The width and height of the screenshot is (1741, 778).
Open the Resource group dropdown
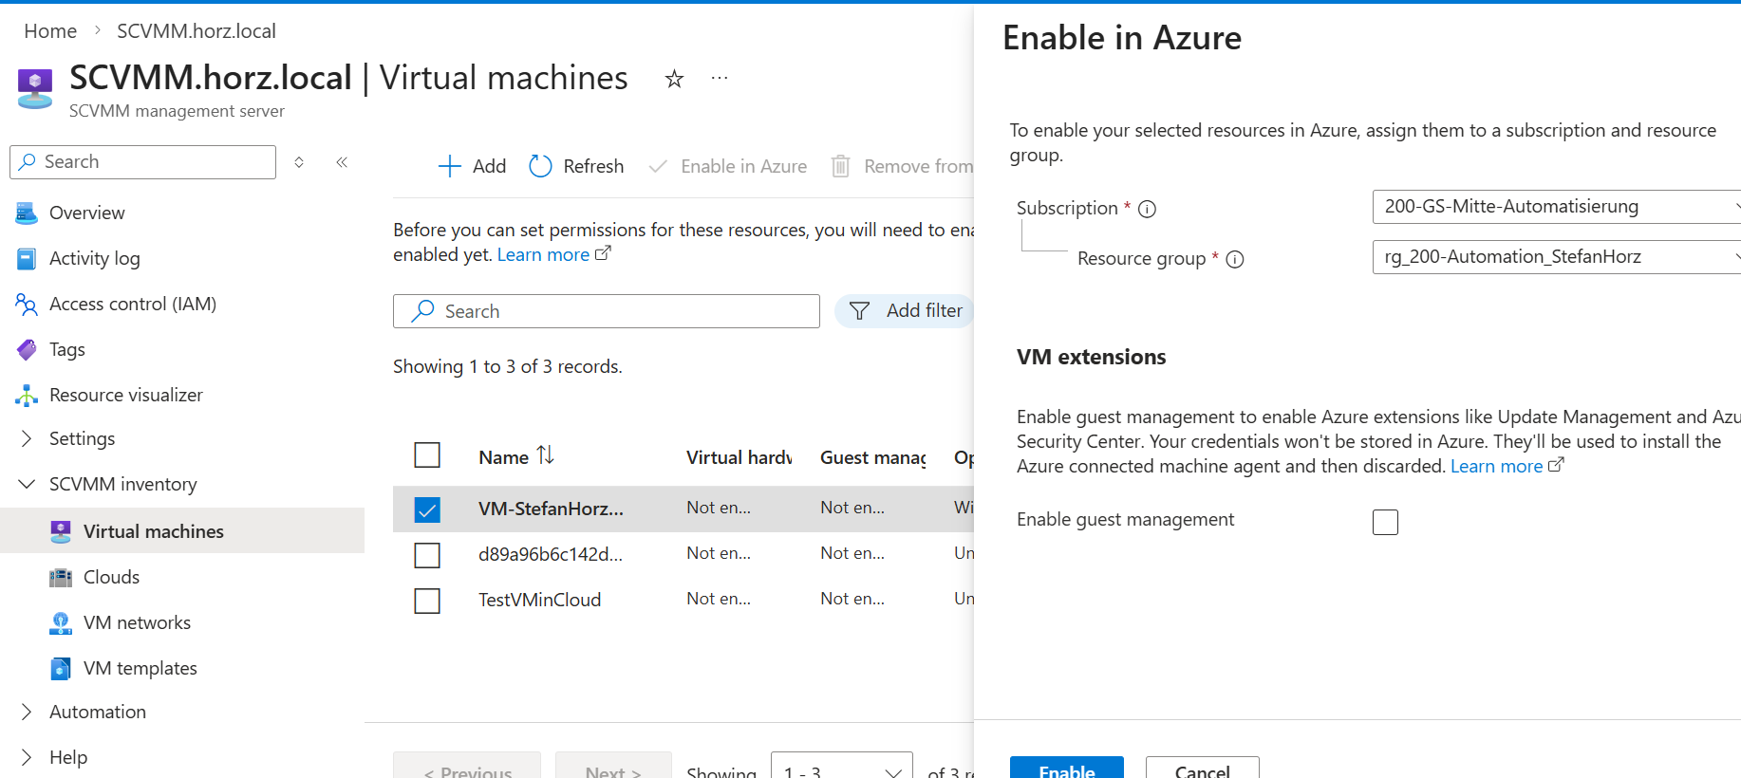pyautogui.click(x=1557, y=257)
